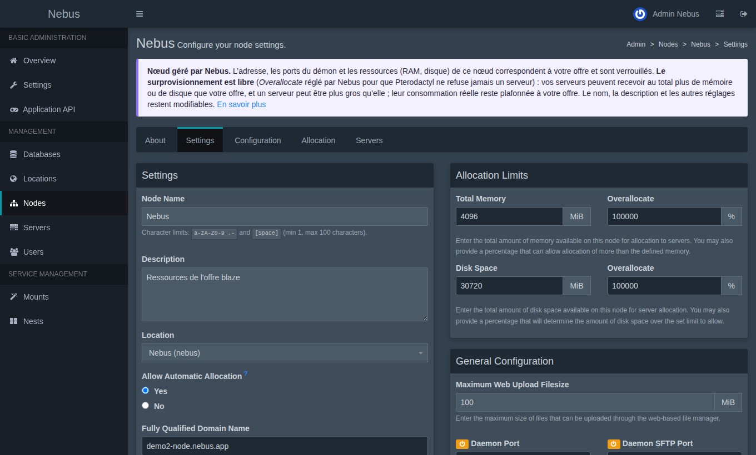The image size is (756, 455).
Task: Select the node Settings tab
Action: coord(200,140)
